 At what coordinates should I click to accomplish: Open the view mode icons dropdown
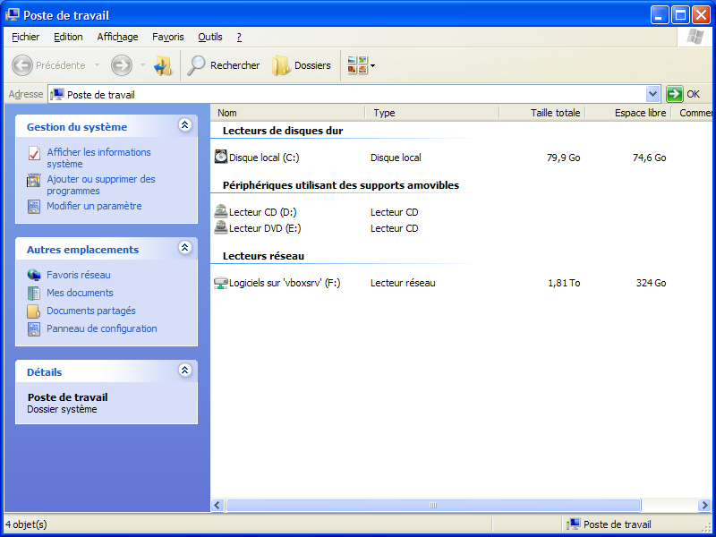362,65
